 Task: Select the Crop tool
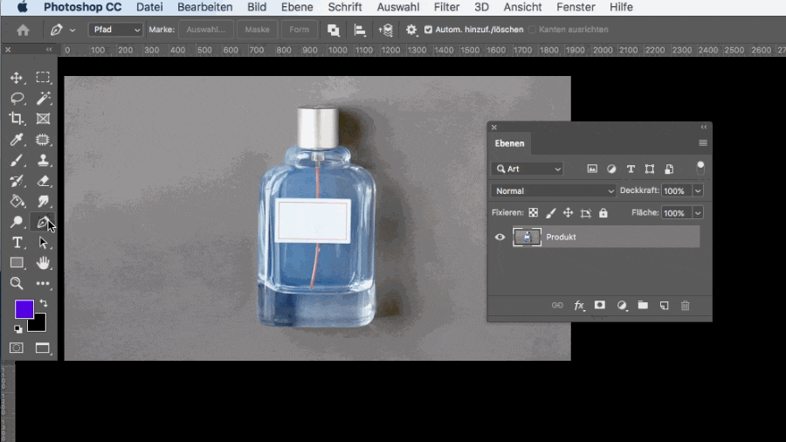pyautogui.click(x=17, y=119)
